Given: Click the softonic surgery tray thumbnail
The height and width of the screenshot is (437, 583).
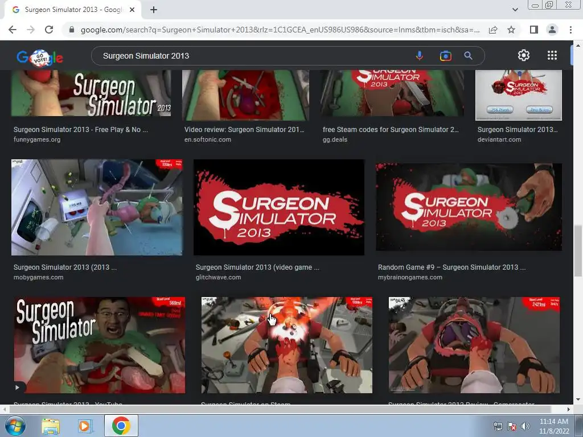Looking at the screenshot, I should click(245, 95).
